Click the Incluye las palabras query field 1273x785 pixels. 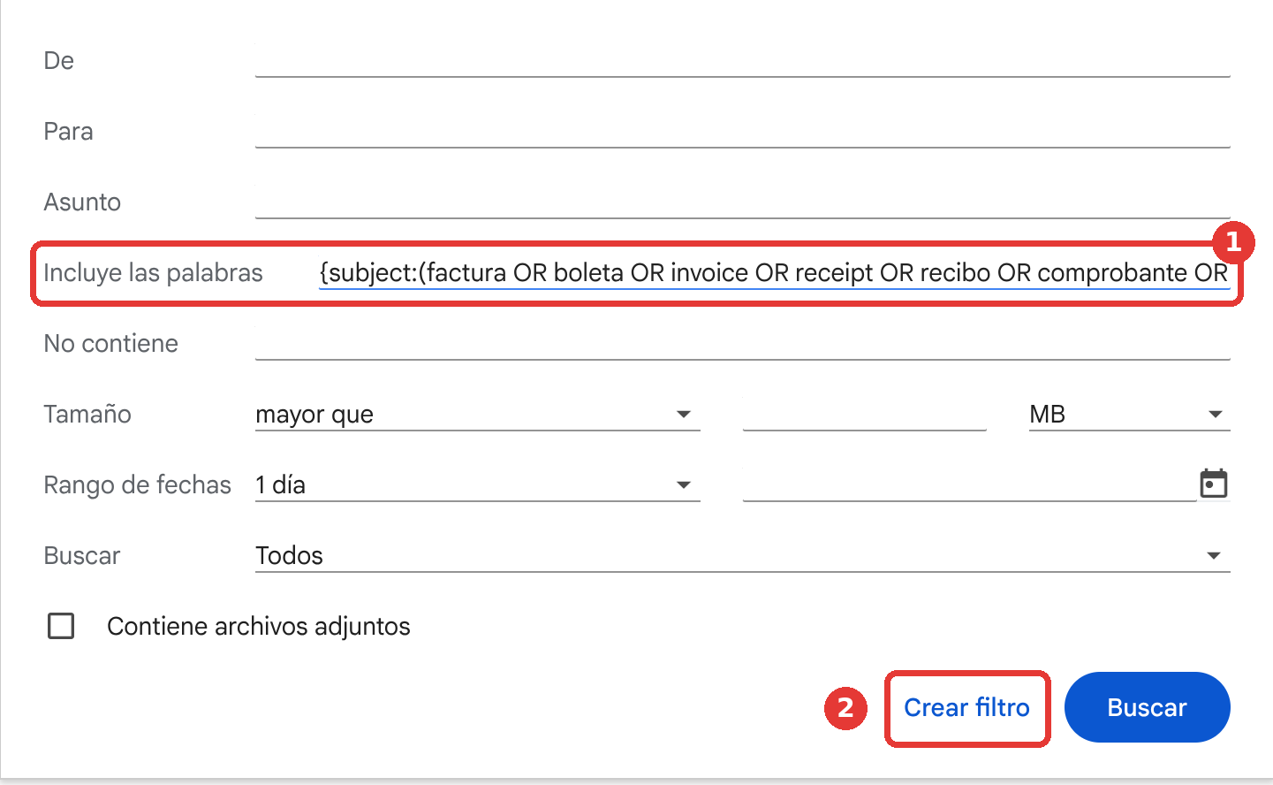pos(774,272)
